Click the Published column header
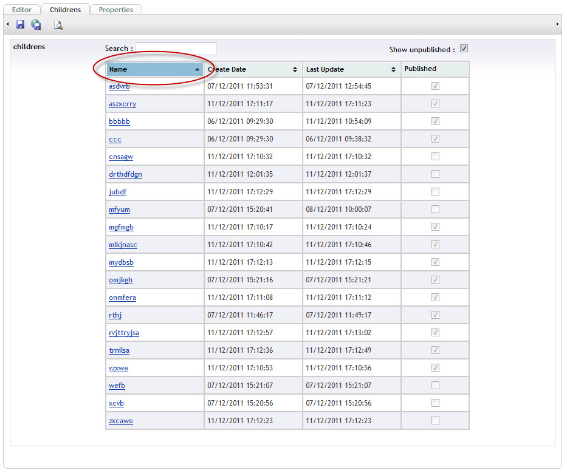This screenshot has width=567, height=473. pyautogui.click(x=435, y=69)
